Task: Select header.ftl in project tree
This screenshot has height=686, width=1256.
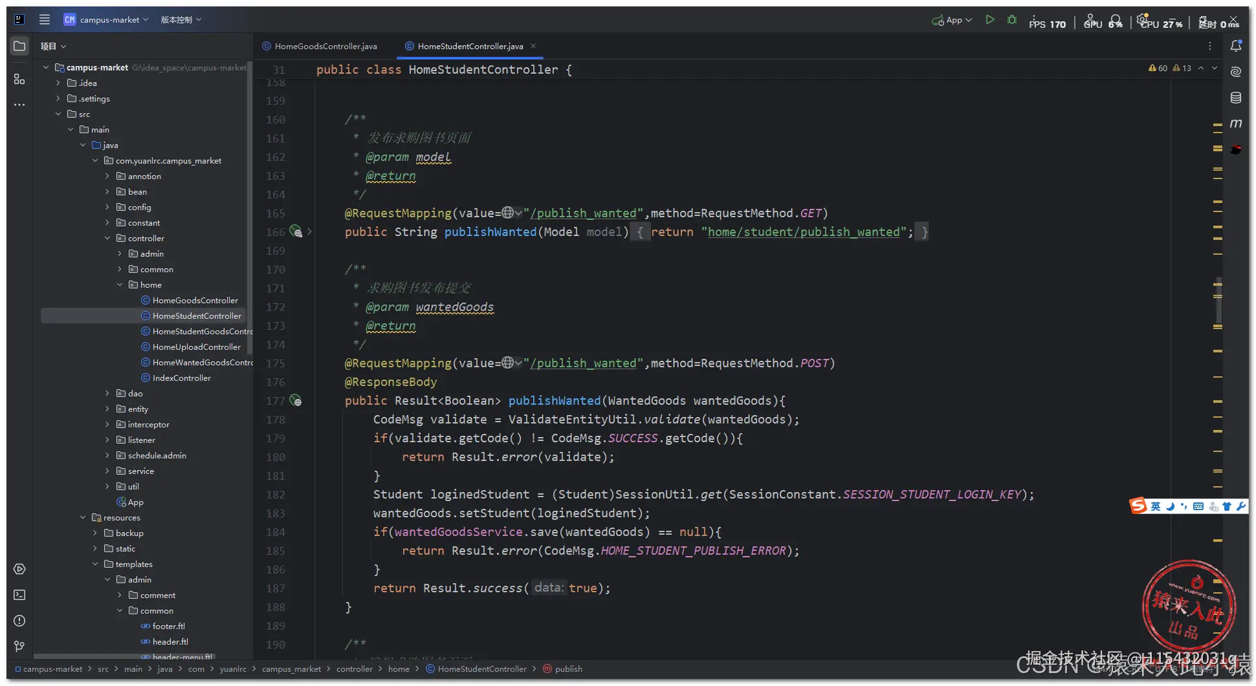Action: coord(170,641)
